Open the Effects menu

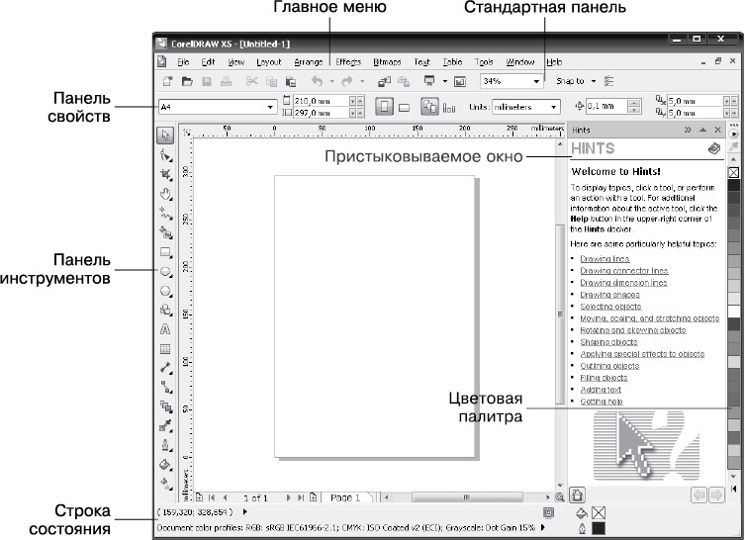[x=348, y=61]
